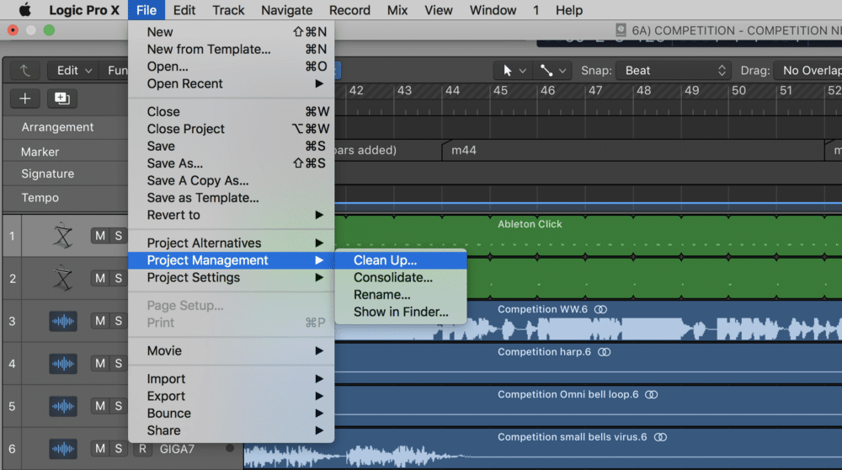This screenshot has width=842, height=470.
Task: Expand the Bounce submenu
Action: point(231,413)
